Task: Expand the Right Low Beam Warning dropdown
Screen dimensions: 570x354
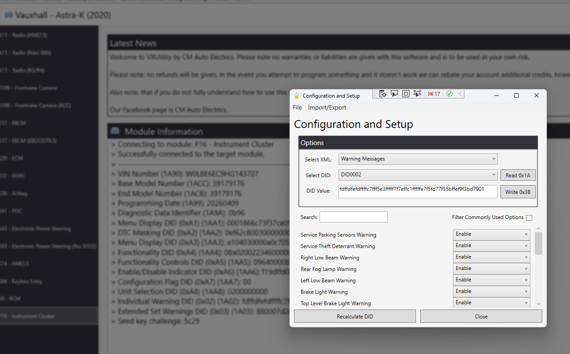Action: pyautogui.click(x=491, y=257)
